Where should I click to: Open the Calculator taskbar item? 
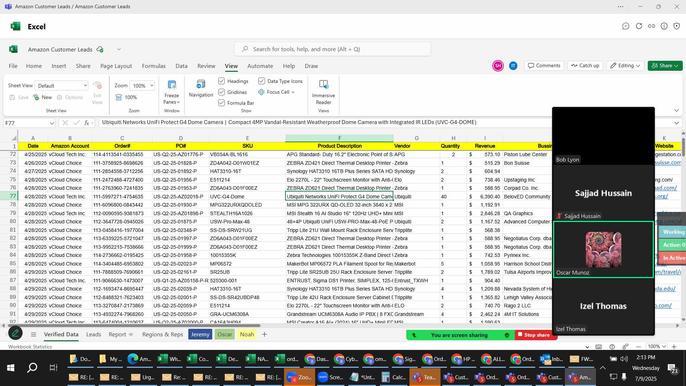393,377
